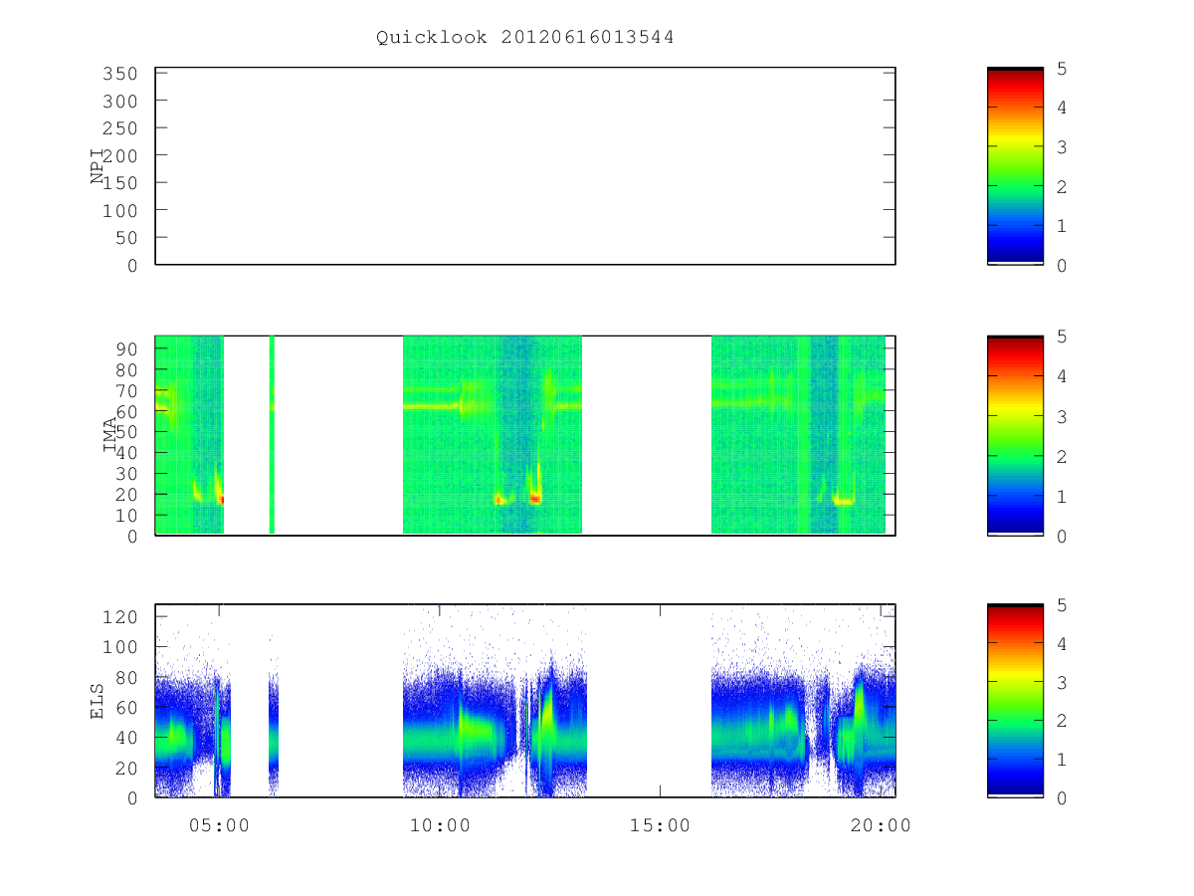This screenshot has width=1194, height=896.
Task: Click the NPI panel color scale bar
Action: (1015, 166)
